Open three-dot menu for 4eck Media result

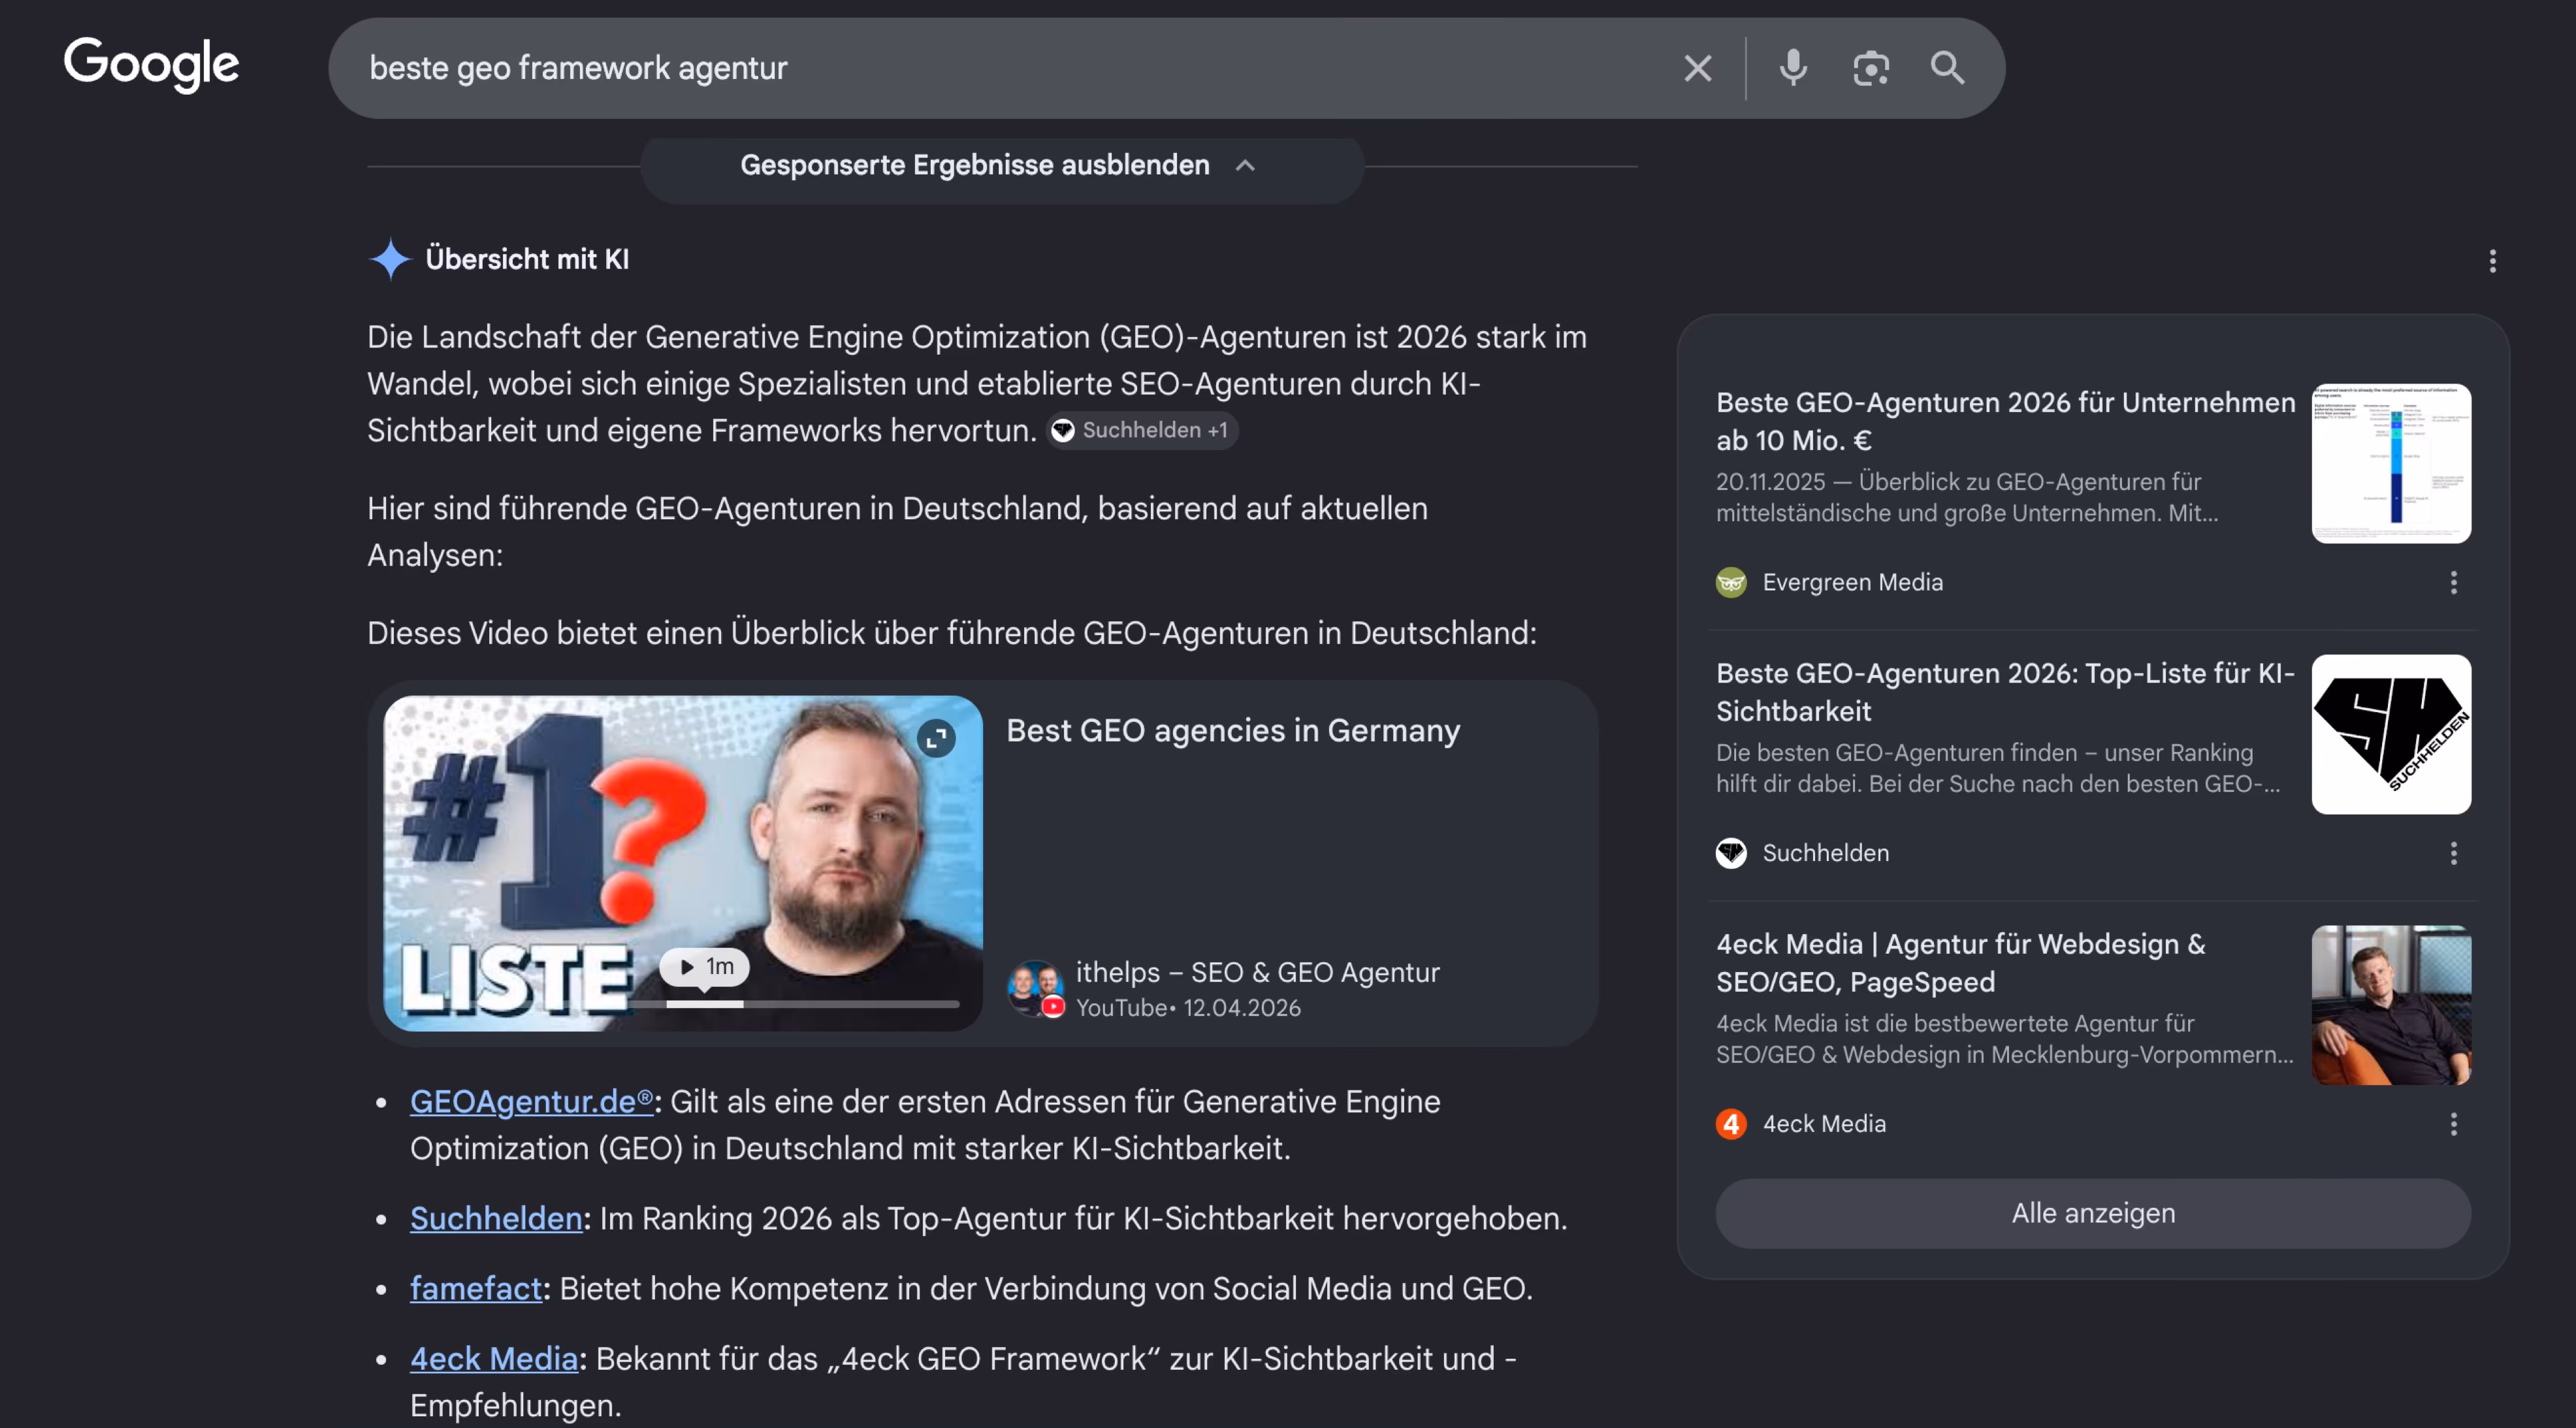pos(2453,1124)
